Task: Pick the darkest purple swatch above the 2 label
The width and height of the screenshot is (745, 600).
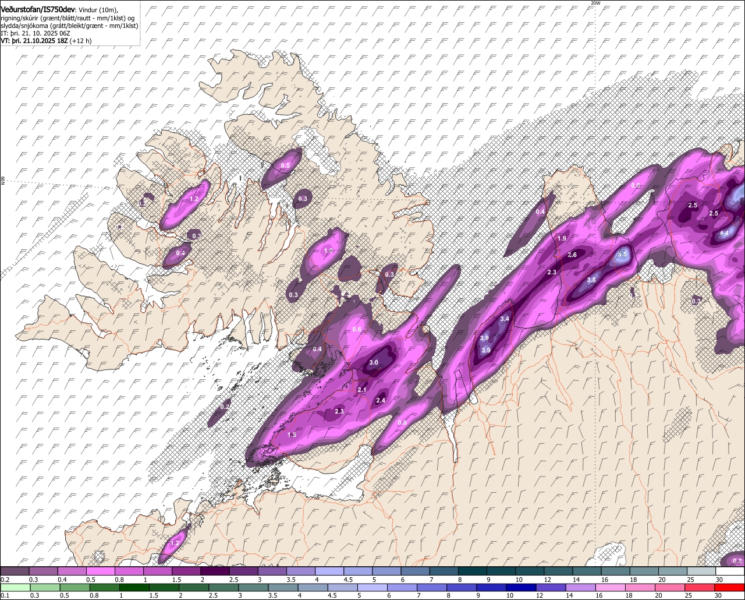Action: [215, 571]
